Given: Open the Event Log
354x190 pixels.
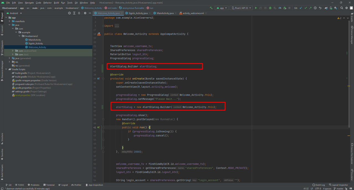Looking at the screenshot, I should [x=319, y=185].
